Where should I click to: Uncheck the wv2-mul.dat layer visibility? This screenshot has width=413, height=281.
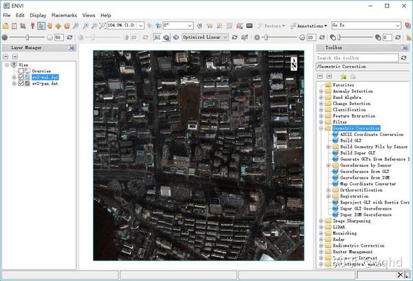[x=21, y=78]
